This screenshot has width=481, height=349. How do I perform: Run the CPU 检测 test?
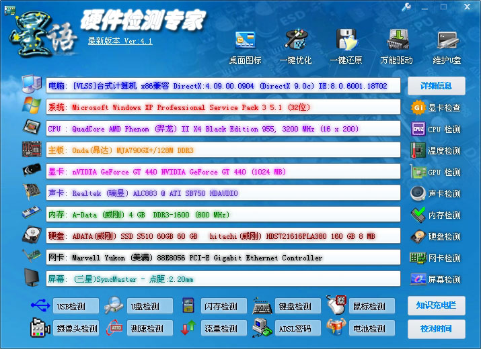tap(436, 129)
